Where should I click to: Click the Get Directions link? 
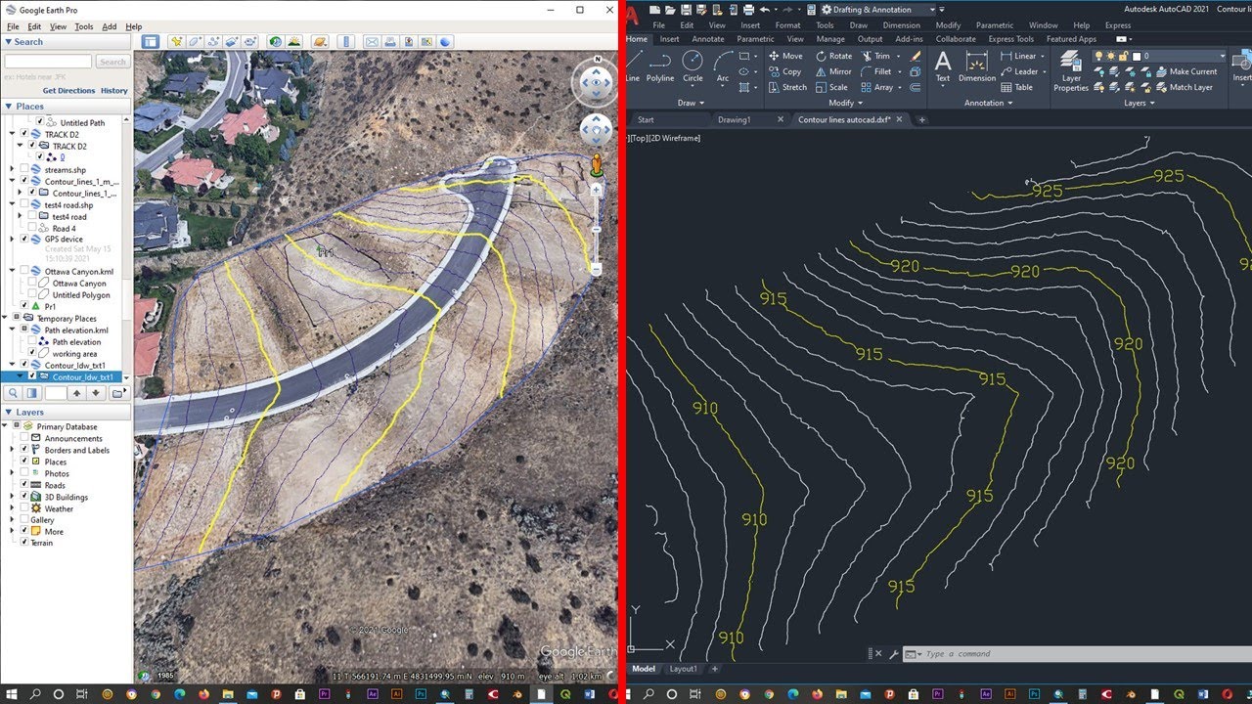69,90
